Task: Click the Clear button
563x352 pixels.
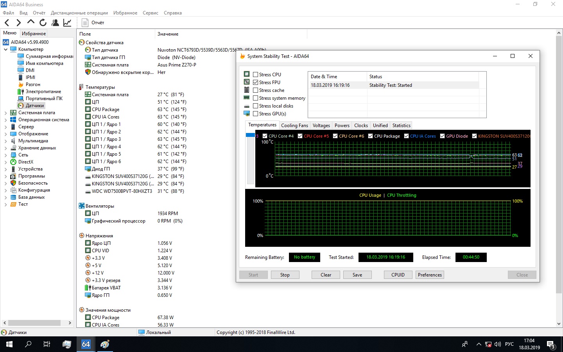Action: pyautogui.click(x=326, y=275)
